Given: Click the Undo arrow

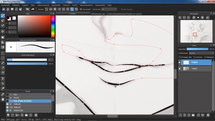Looking at the screenshot, I should point(28,9).
